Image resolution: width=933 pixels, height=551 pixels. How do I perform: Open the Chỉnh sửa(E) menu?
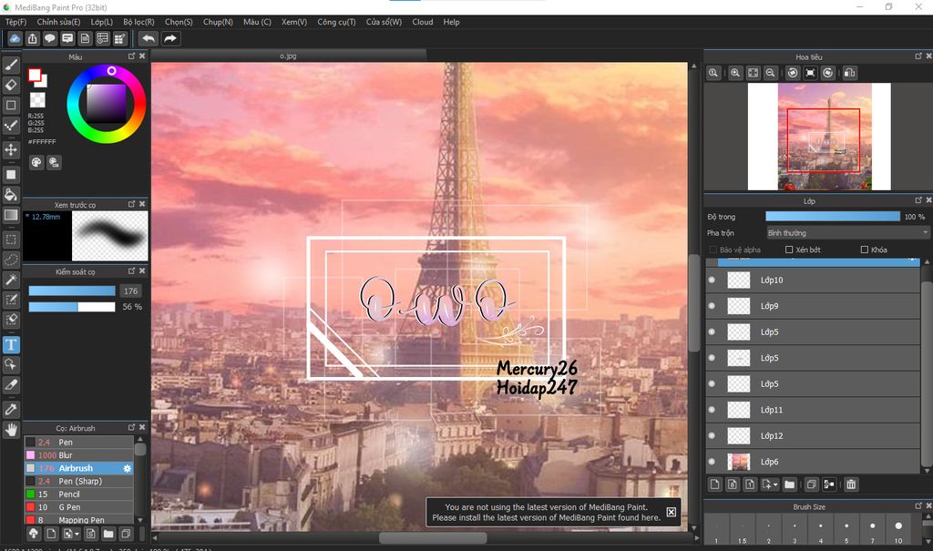(58, 22)
